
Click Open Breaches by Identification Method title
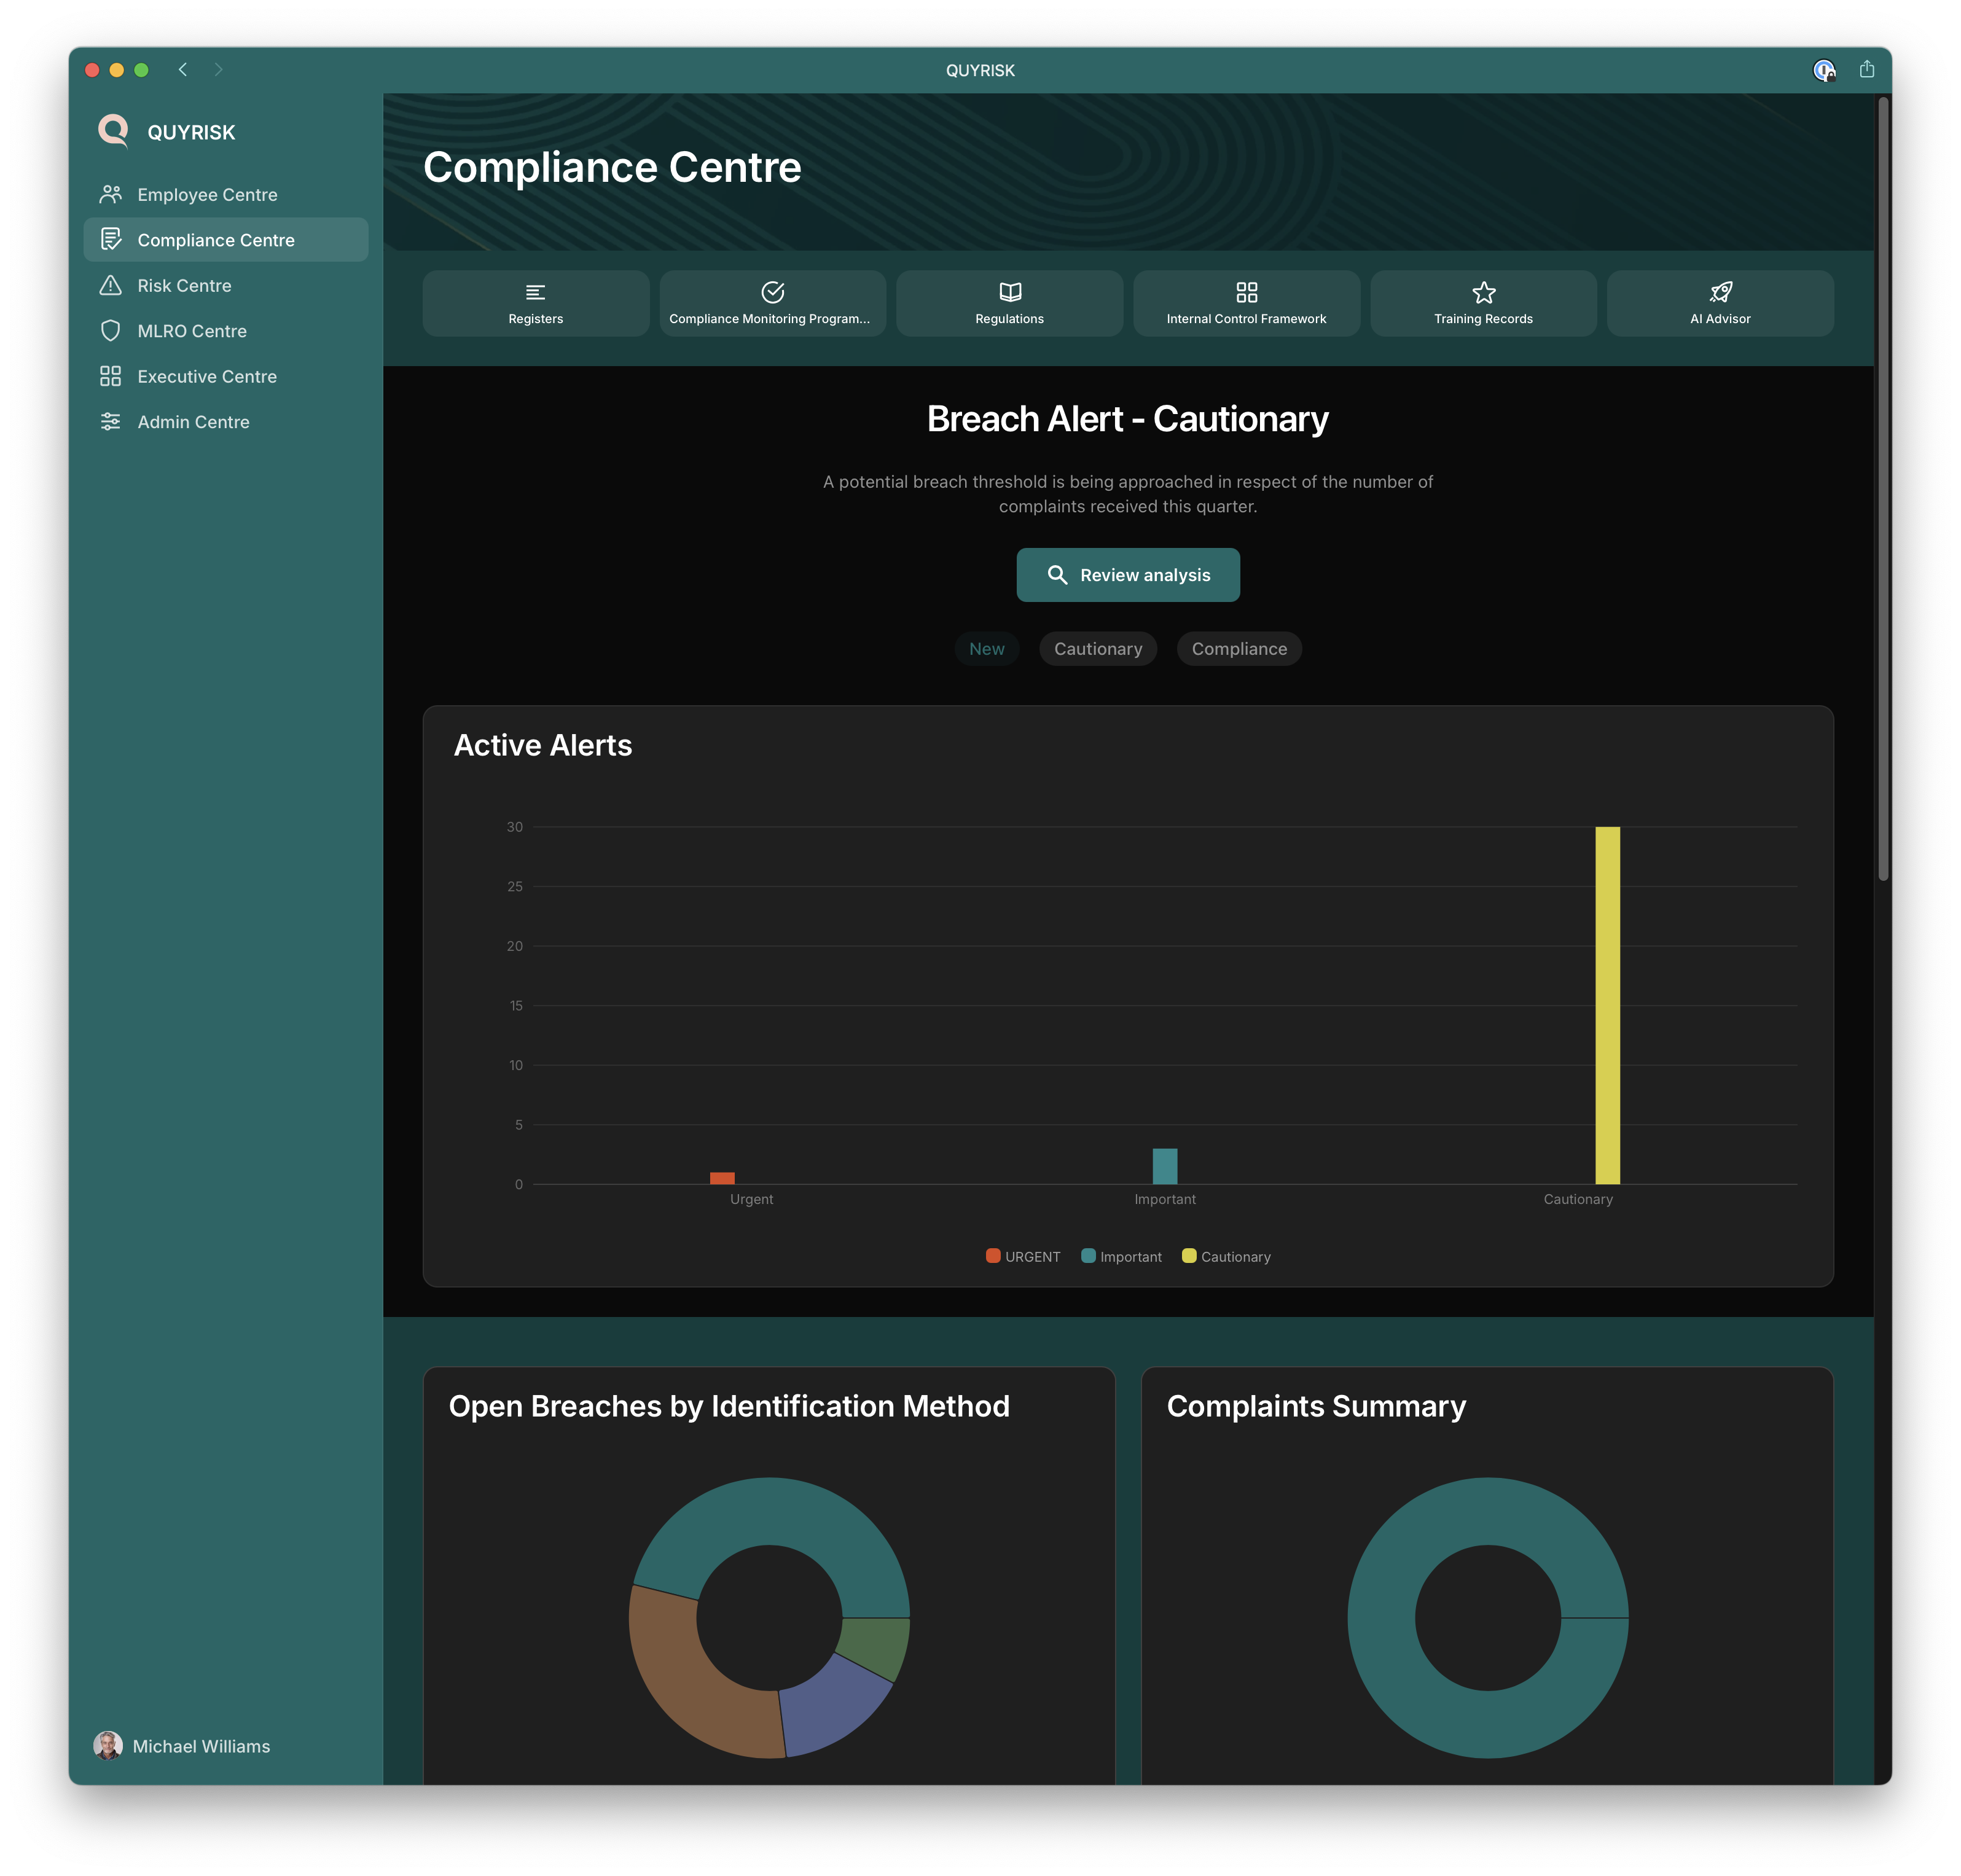728,1405
